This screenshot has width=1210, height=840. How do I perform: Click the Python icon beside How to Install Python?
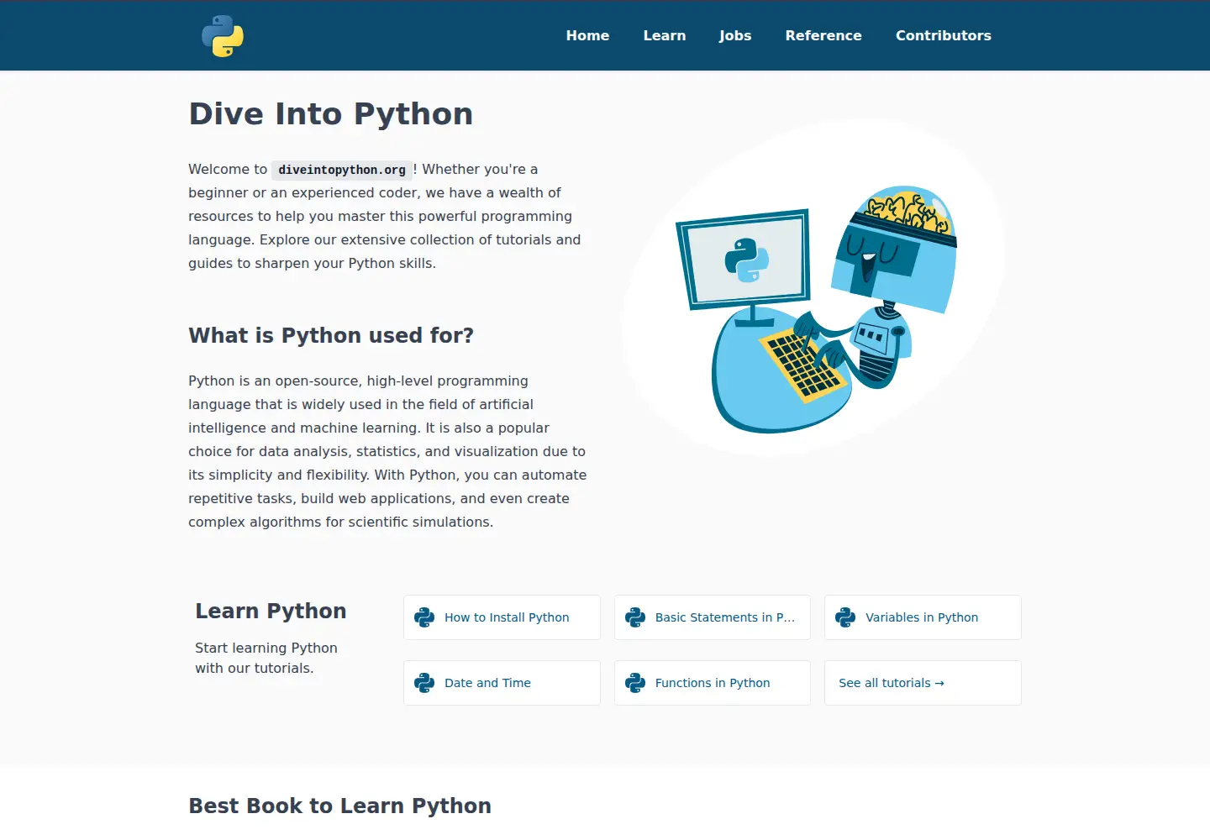pyautogui.click(x=424, y=617)
